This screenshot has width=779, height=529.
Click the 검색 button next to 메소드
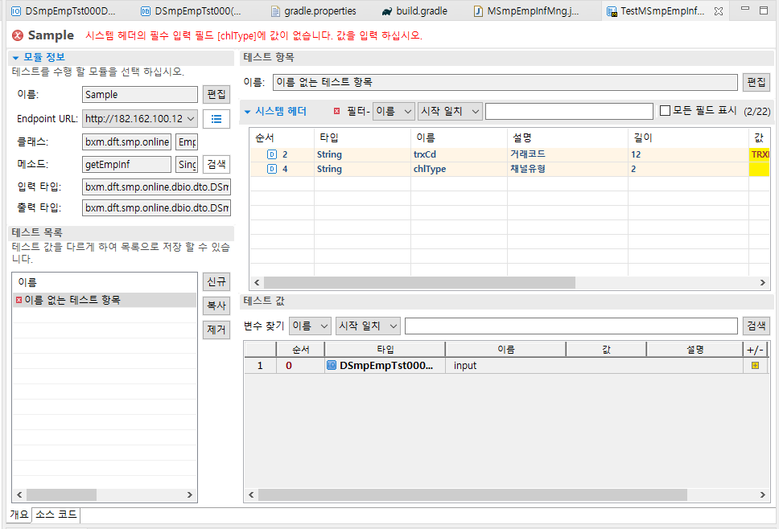pyautogui.click(x=216, y=164)
